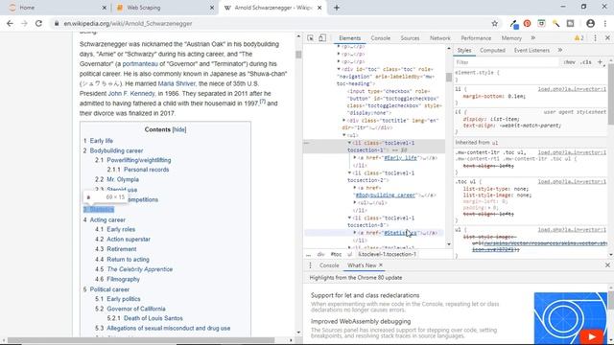Follow the Maria Shriver article link
614x345 pixels.
[x=177, y=83]
